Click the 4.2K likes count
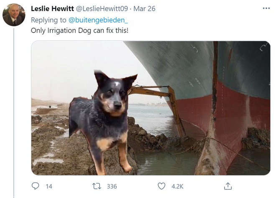Viewport: 276px width, 198px height. (177, 186)
